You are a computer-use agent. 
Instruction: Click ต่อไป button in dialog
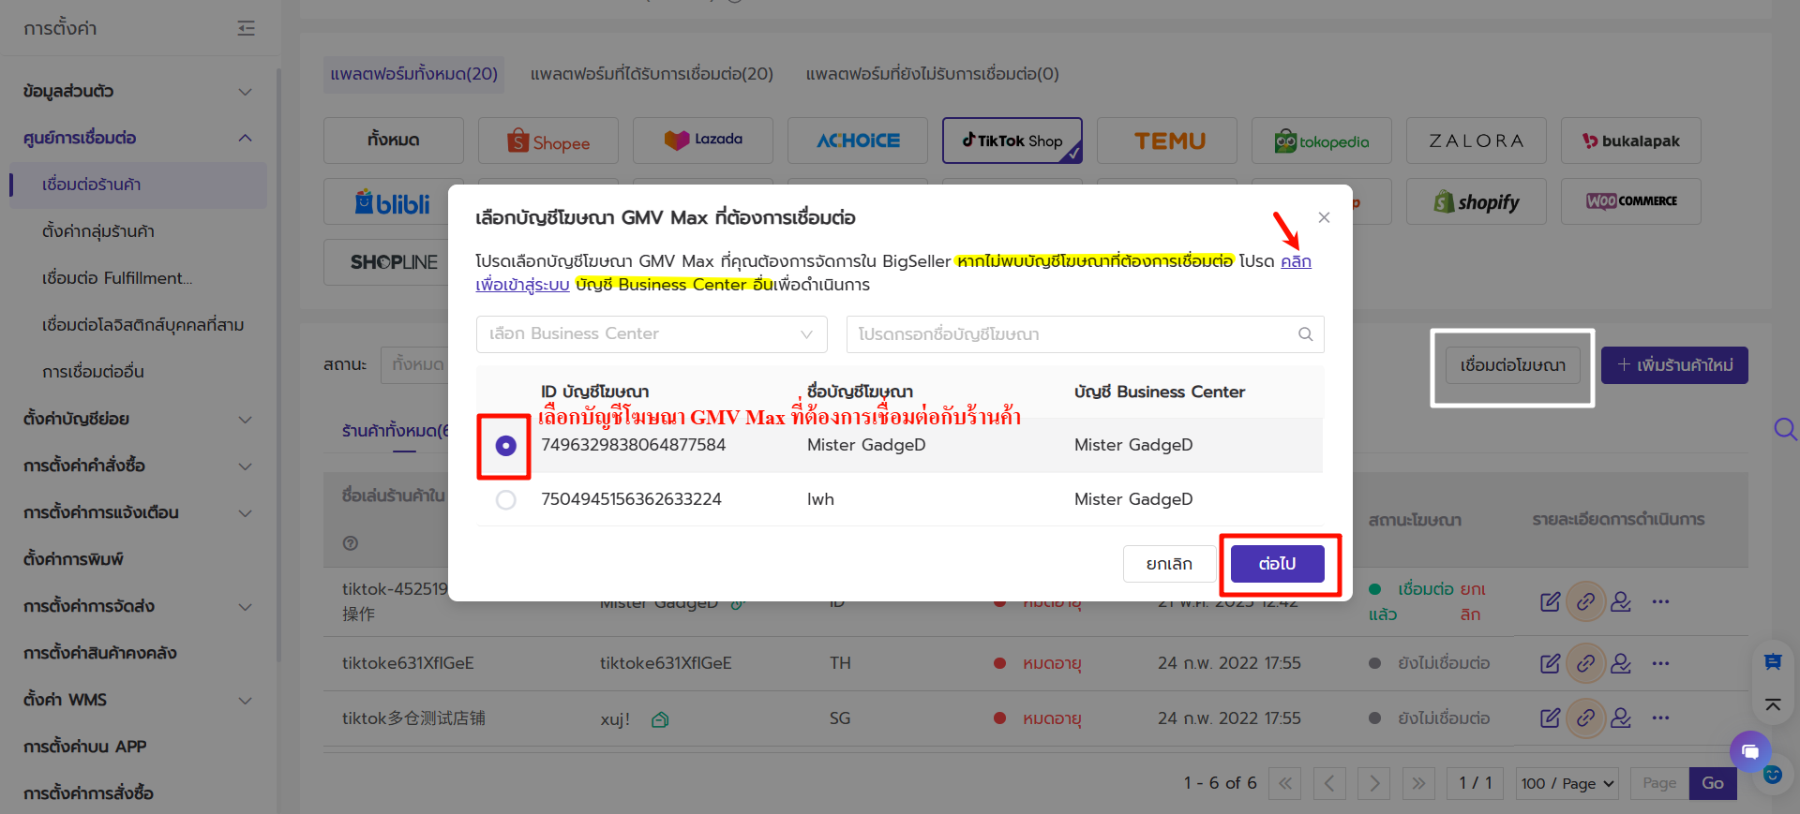[x=1277, y=564]
